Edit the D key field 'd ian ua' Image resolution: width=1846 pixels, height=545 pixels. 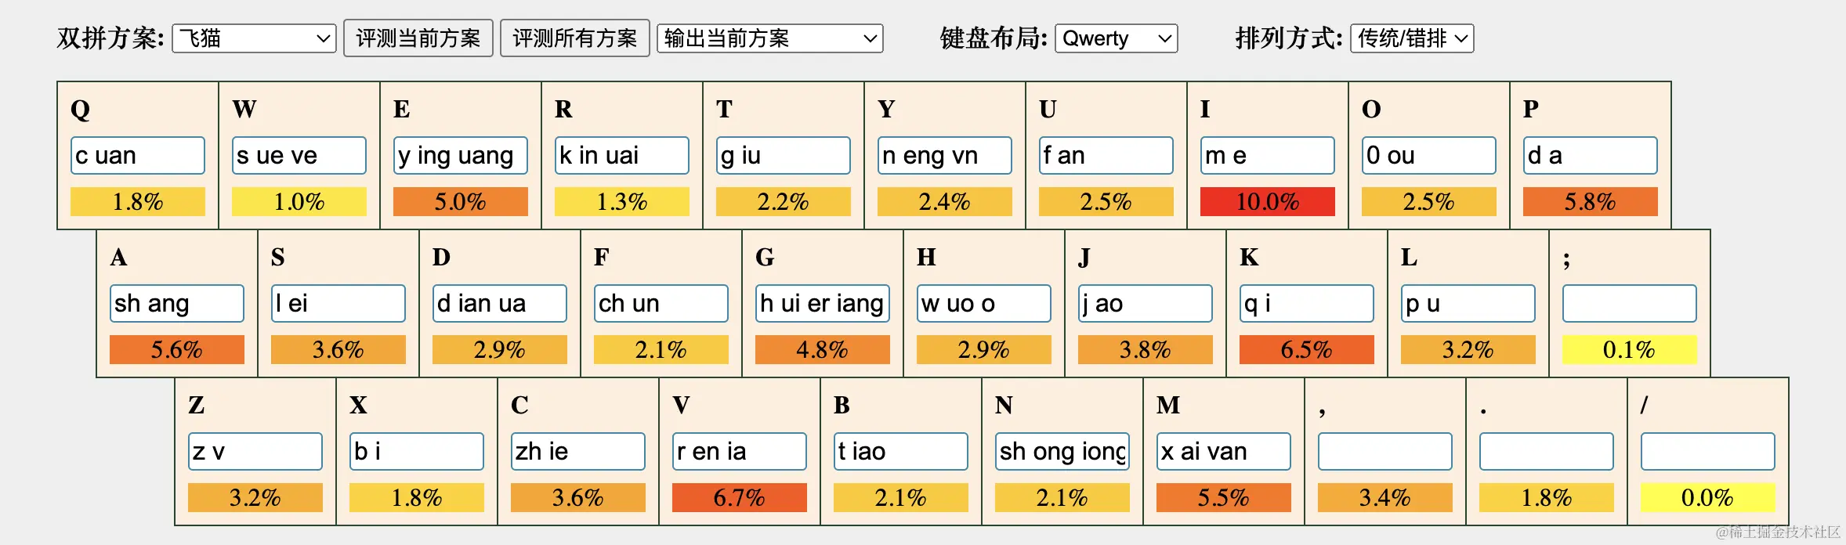[500, 303]
